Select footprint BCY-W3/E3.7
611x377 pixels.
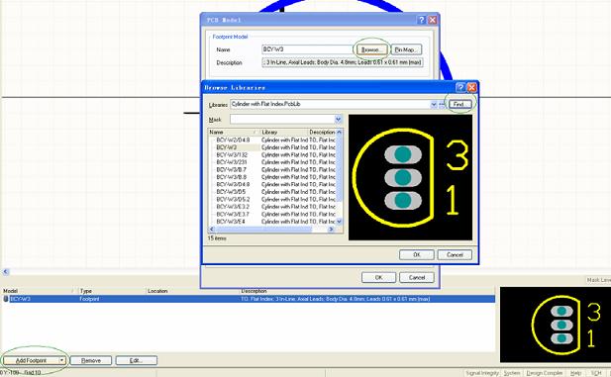click(233, 214)
